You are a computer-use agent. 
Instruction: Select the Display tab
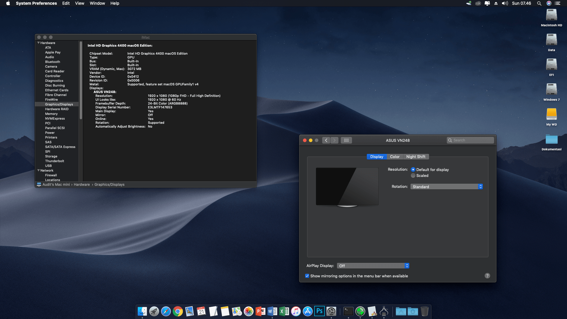[377, 157]
